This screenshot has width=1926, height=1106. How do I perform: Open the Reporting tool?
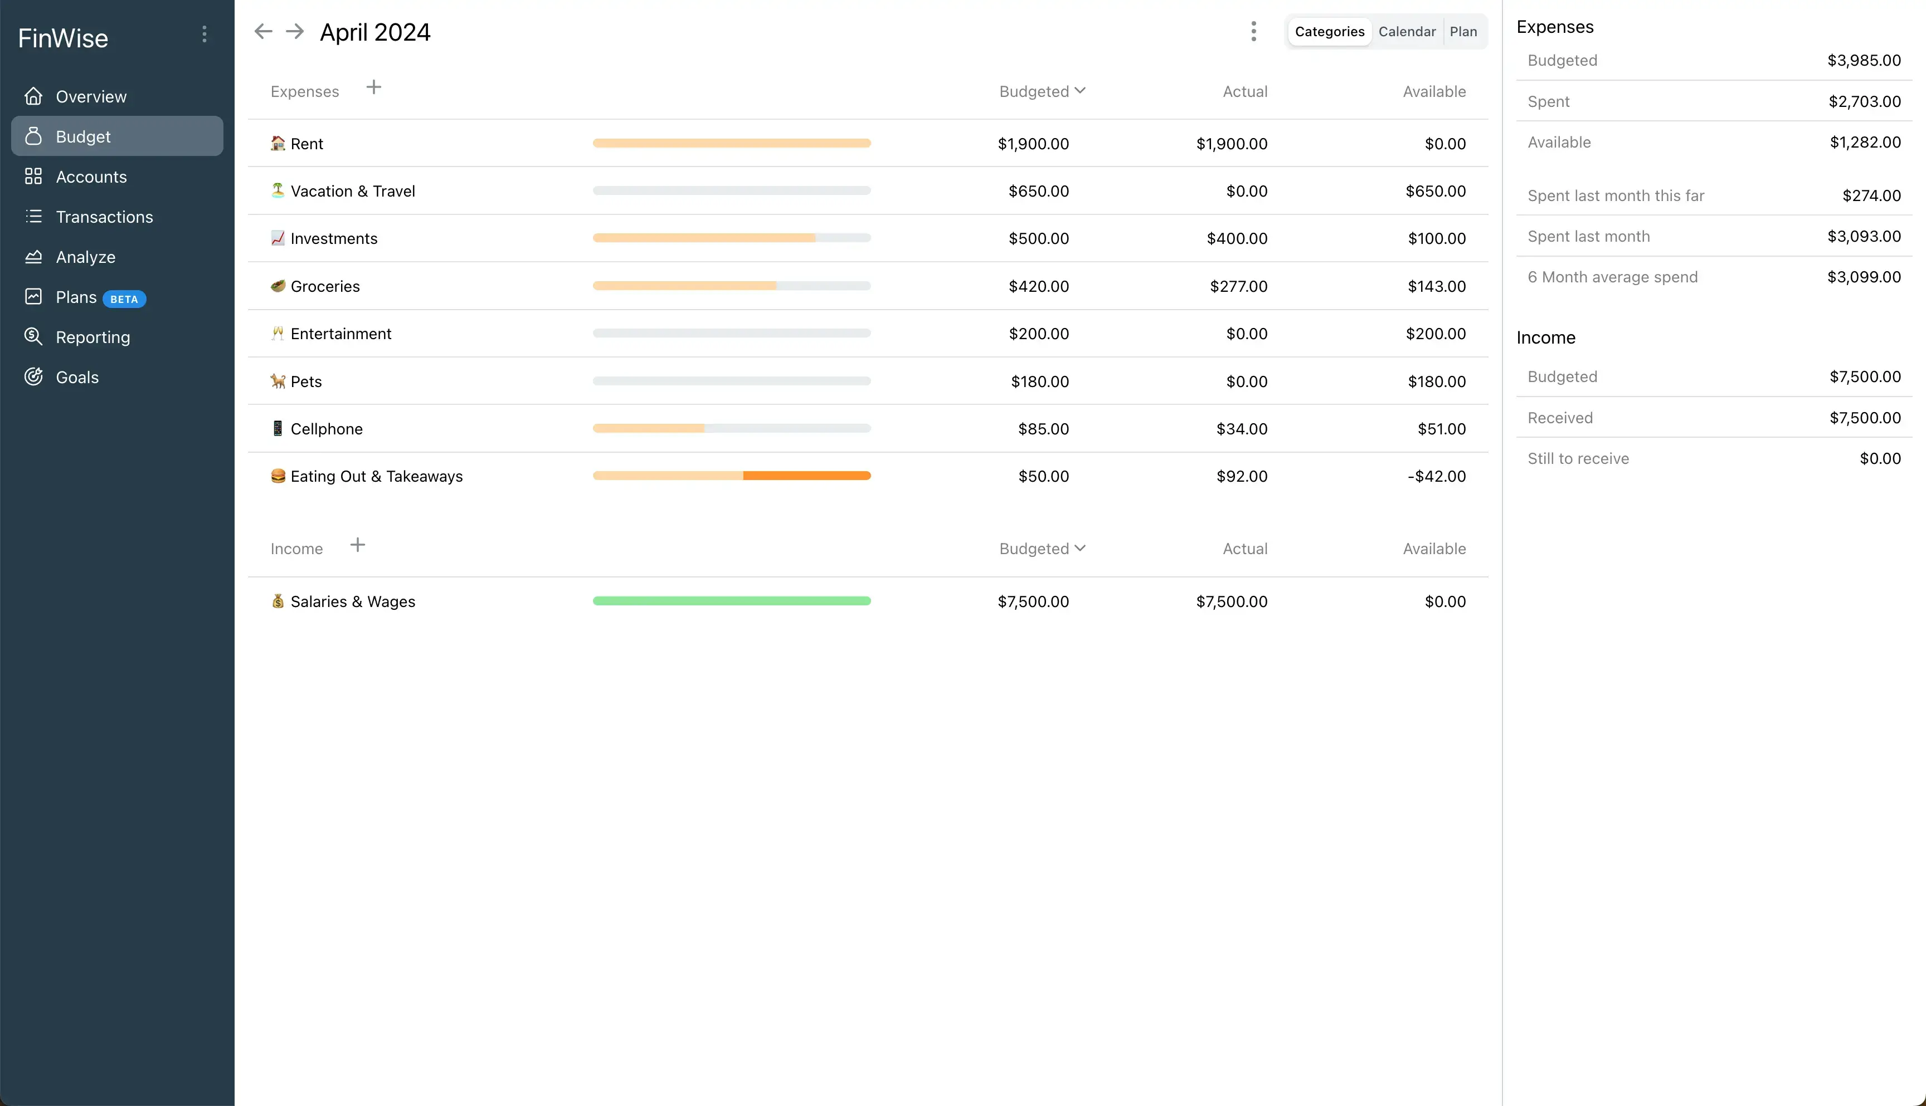click(93, 336)
